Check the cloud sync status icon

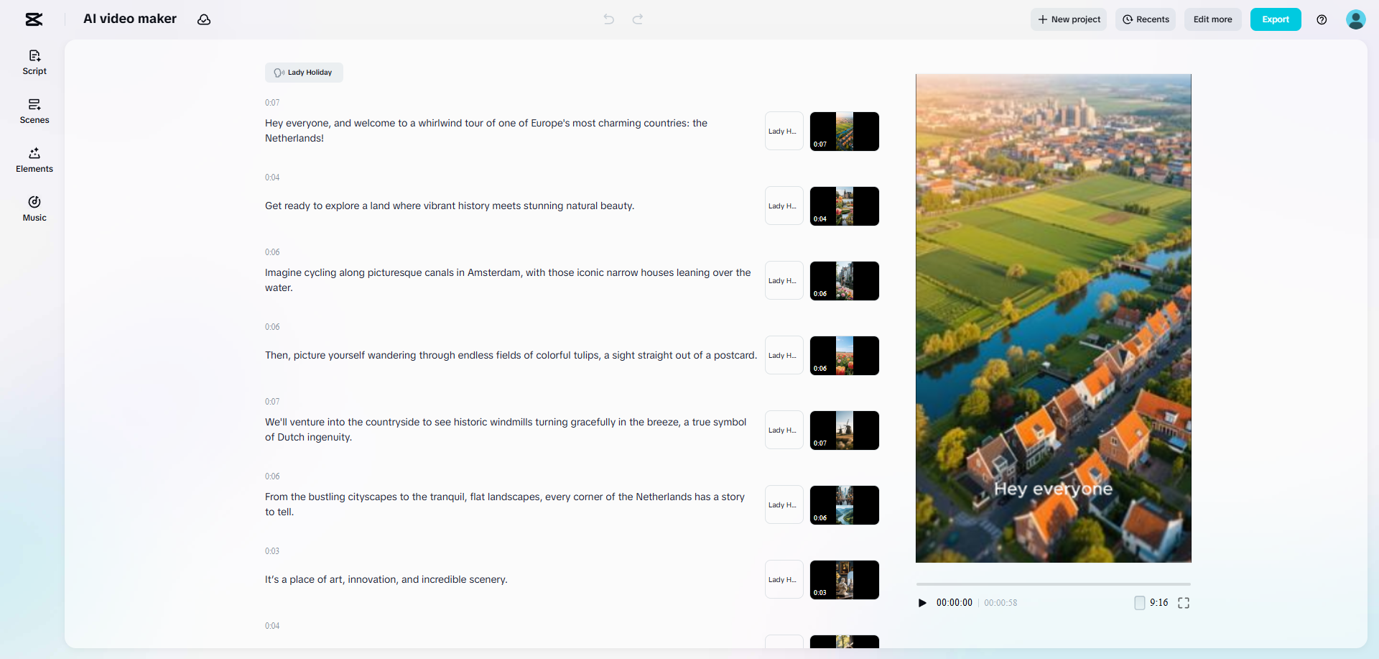[x=203, y=19]
